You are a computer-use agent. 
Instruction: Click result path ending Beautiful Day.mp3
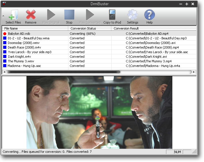coord(156,38)
